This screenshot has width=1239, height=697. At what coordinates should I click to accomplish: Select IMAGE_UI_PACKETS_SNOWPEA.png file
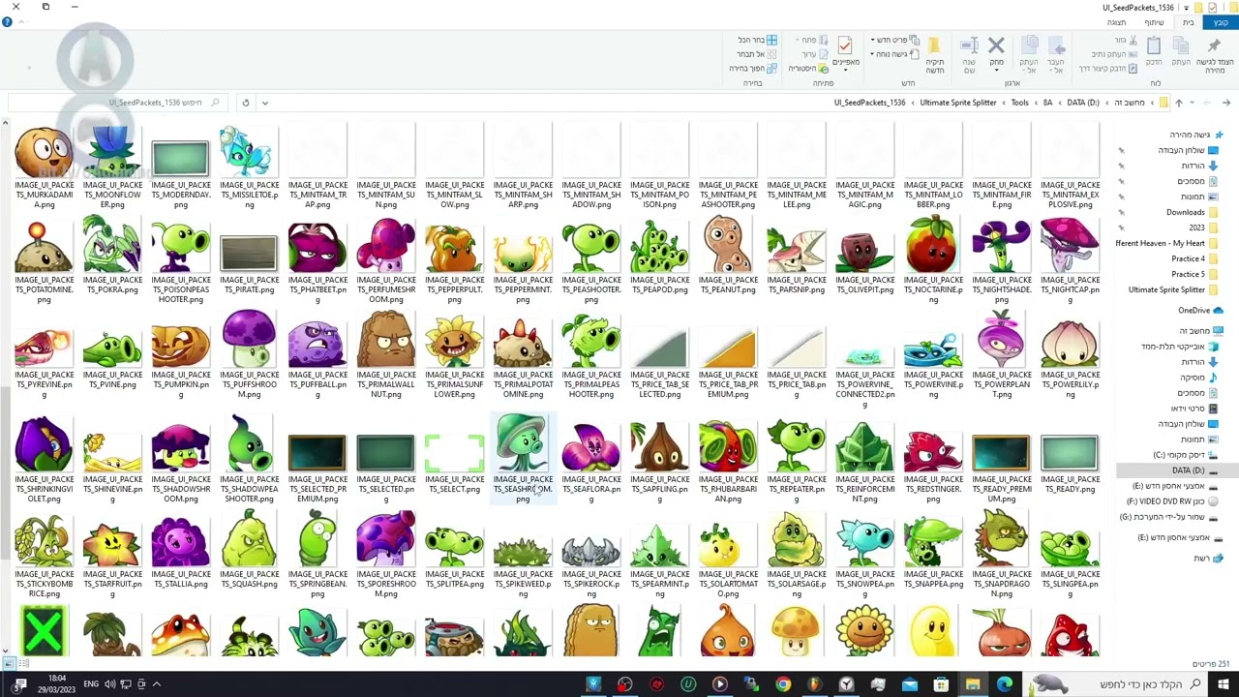coord(865,554)
